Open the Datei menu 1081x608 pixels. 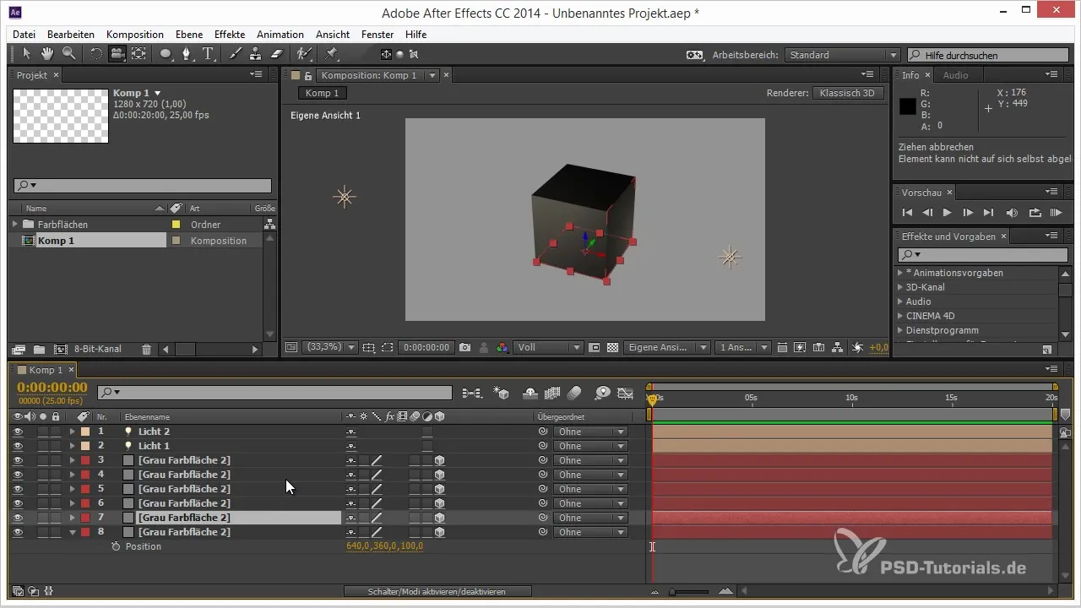pos(24,35)
